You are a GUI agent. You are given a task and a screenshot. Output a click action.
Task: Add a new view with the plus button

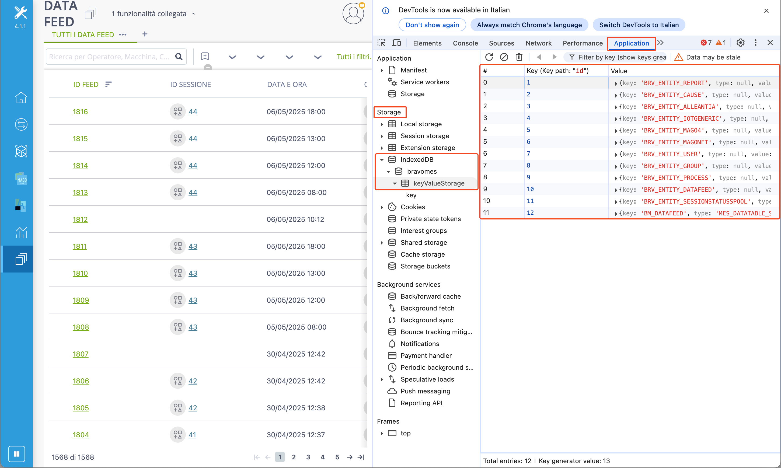(x=145, y=34)
